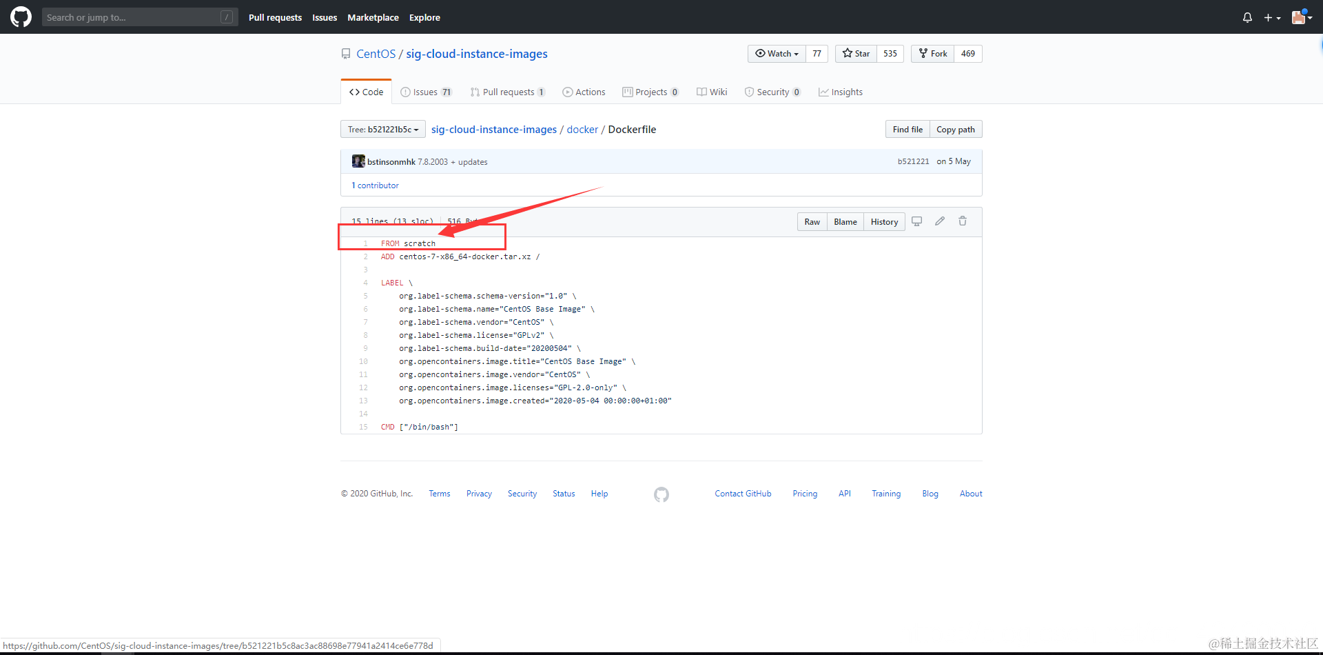View the Raw file

tap(812, 222)
